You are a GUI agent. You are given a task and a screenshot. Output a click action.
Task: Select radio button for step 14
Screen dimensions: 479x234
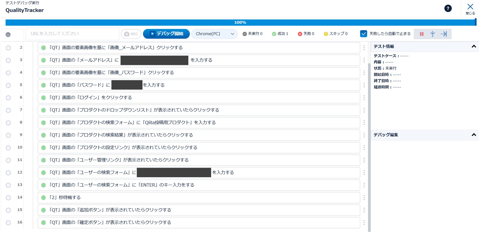8,198
